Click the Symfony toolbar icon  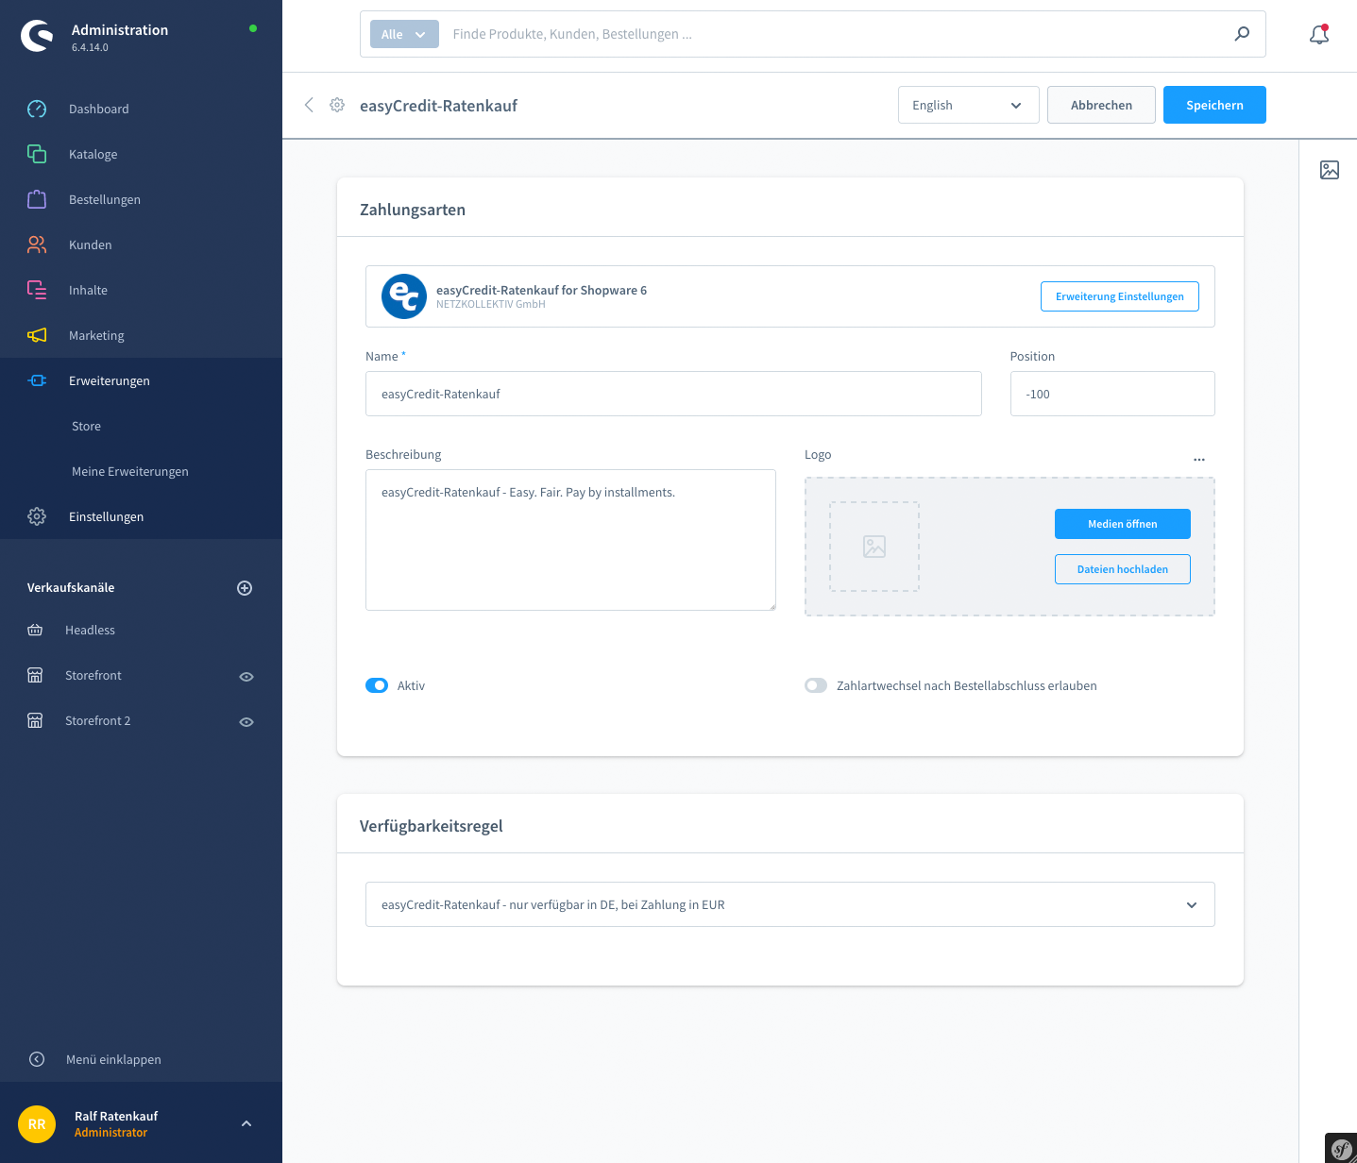[x=1341, y=1148]
